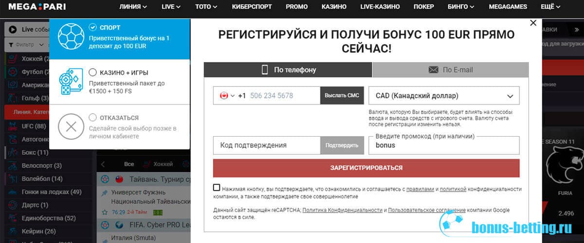Switch to the По E-mail tab
This screenshot has width=584, height=243.
[451, 69]
